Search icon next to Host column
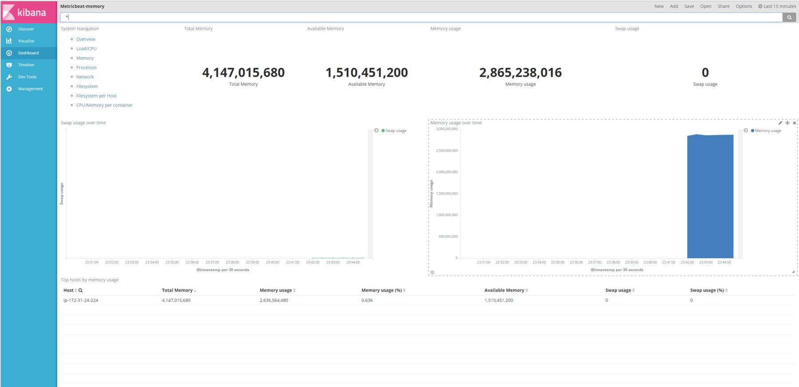Screen dimensions: 799x387 tap(80, 290)
